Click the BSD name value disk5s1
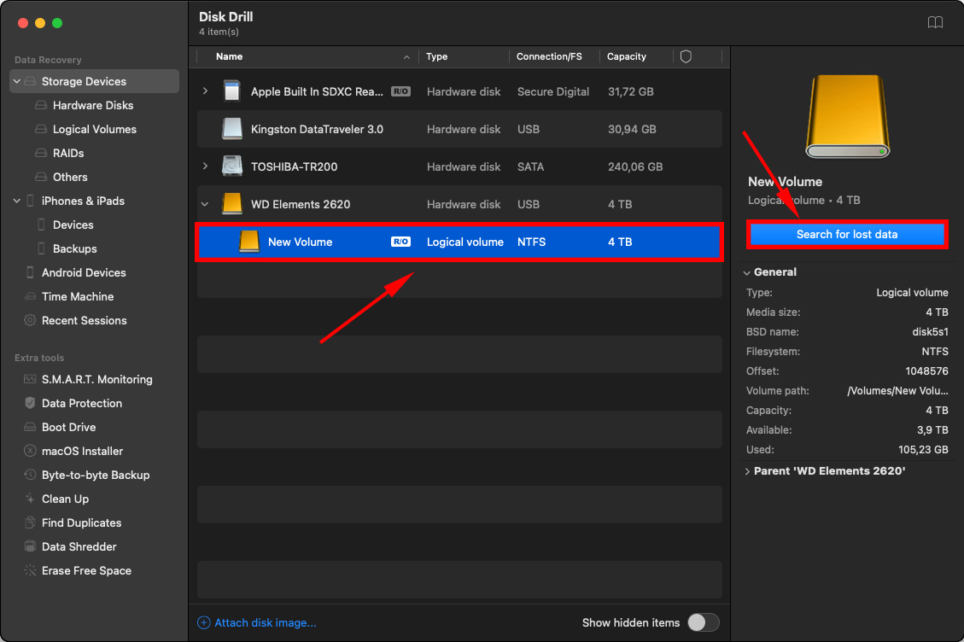964x642 pixels. click(x=930, y=332)
